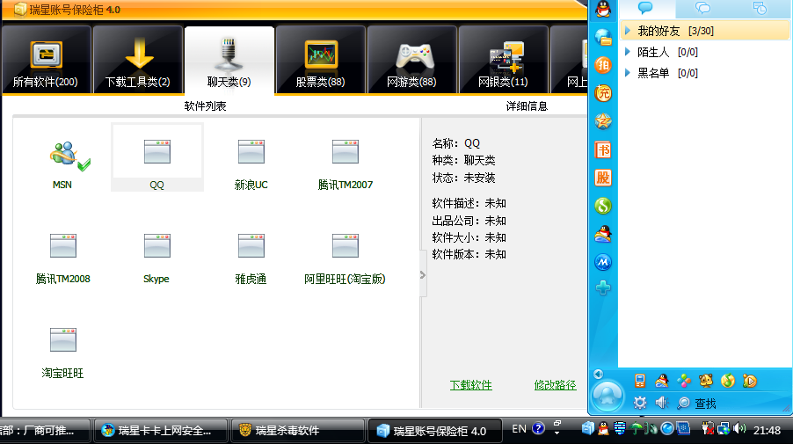Click the 下载软件 link
Screen dimensions: 793x444
(471, 385)
